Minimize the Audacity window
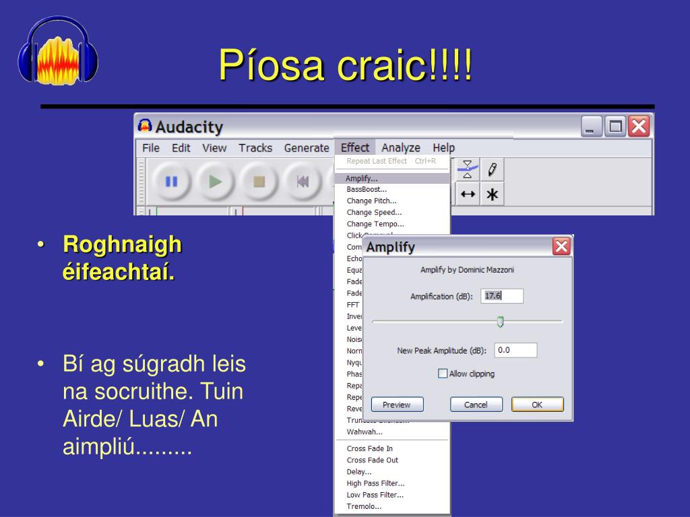 point(591,127)
